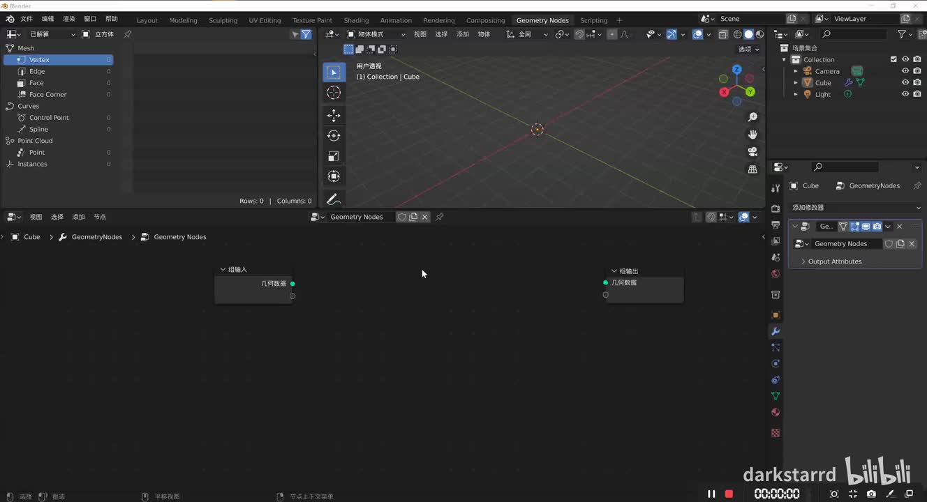Image resolution: width=927 pixels, height=502 pixels.
Task: Open the 选项 options dropdown in viewport
Action: pyautogui.click(x=748, y=49)
